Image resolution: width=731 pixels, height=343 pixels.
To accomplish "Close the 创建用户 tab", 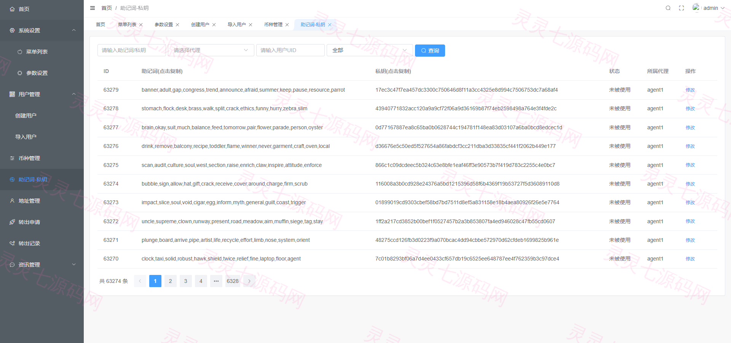I will coord(214,25).
